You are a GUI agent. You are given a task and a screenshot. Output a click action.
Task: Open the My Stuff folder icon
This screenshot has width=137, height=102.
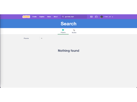[x=96, y=17]
